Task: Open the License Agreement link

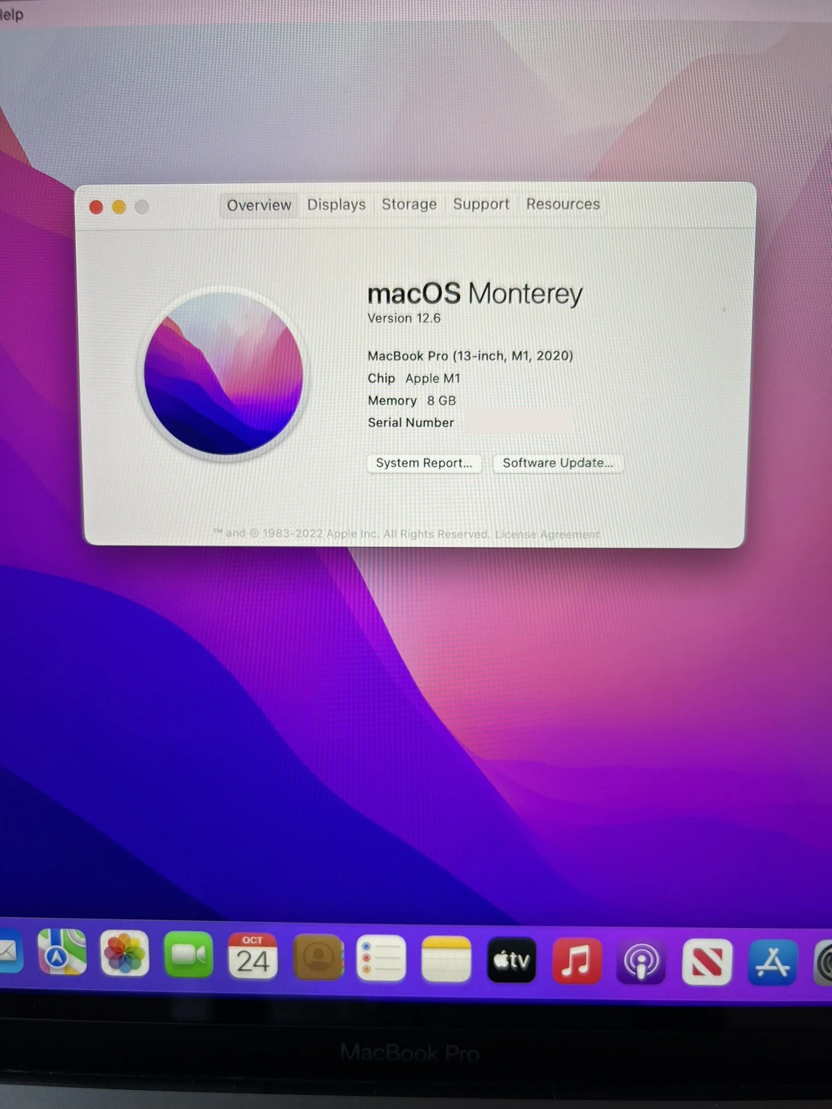Action: point(547,534)
